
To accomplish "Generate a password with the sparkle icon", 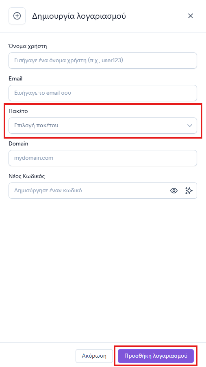I will 189,191.
